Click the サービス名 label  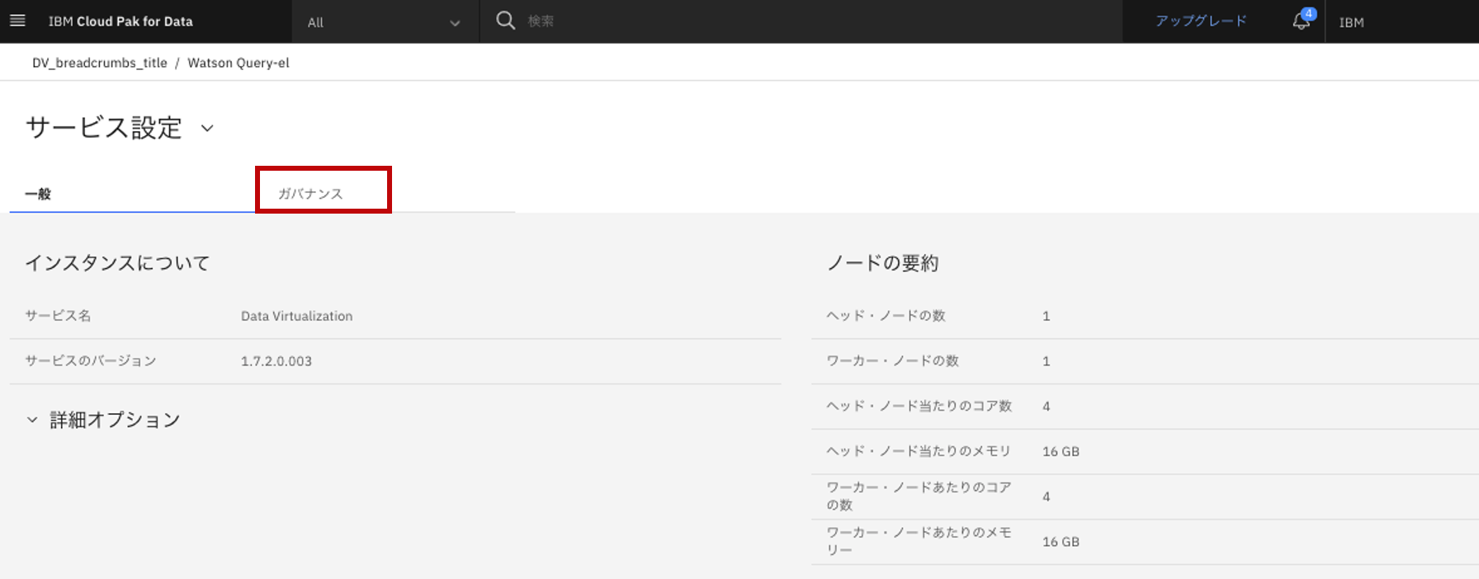pyautogui.click(x=58, y=316)
